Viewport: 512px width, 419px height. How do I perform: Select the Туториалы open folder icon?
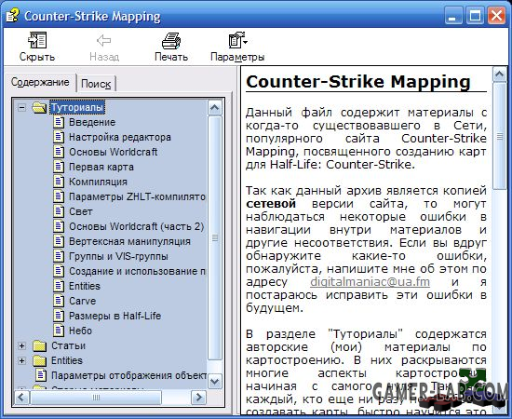39,107
